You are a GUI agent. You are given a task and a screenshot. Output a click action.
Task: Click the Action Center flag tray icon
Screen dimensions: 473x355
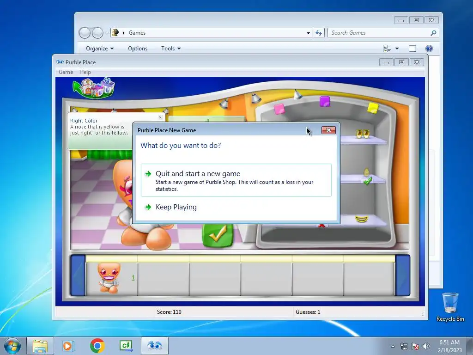pyautogui.click(x=415, y=346)
